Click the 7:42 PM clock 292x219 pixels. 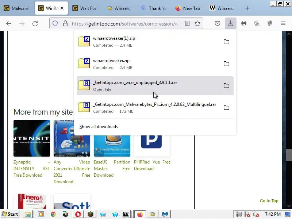(273, 214)
